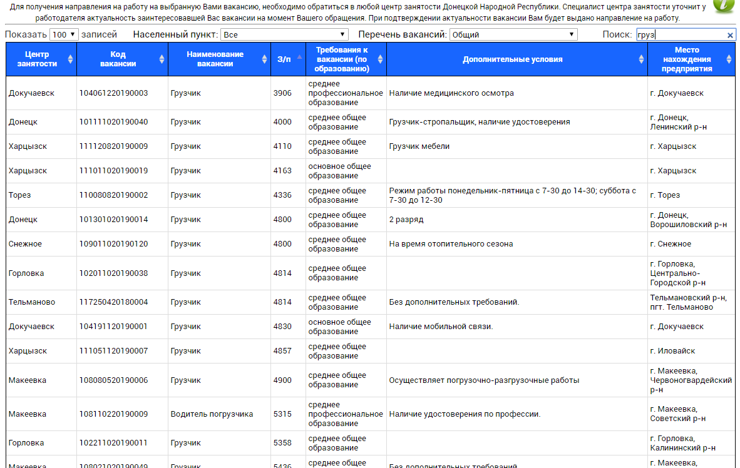Click location г. Горловка, Калининский р-н

coord(682,444)
